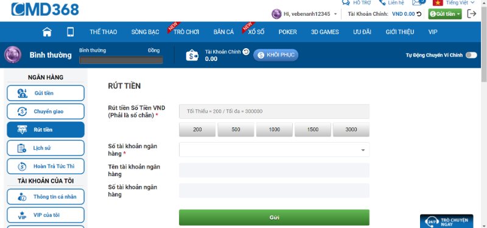Open the BẮN CÁ menu
Screen dimensions: 487x228
pyautogui.click(x=223, y=32)
